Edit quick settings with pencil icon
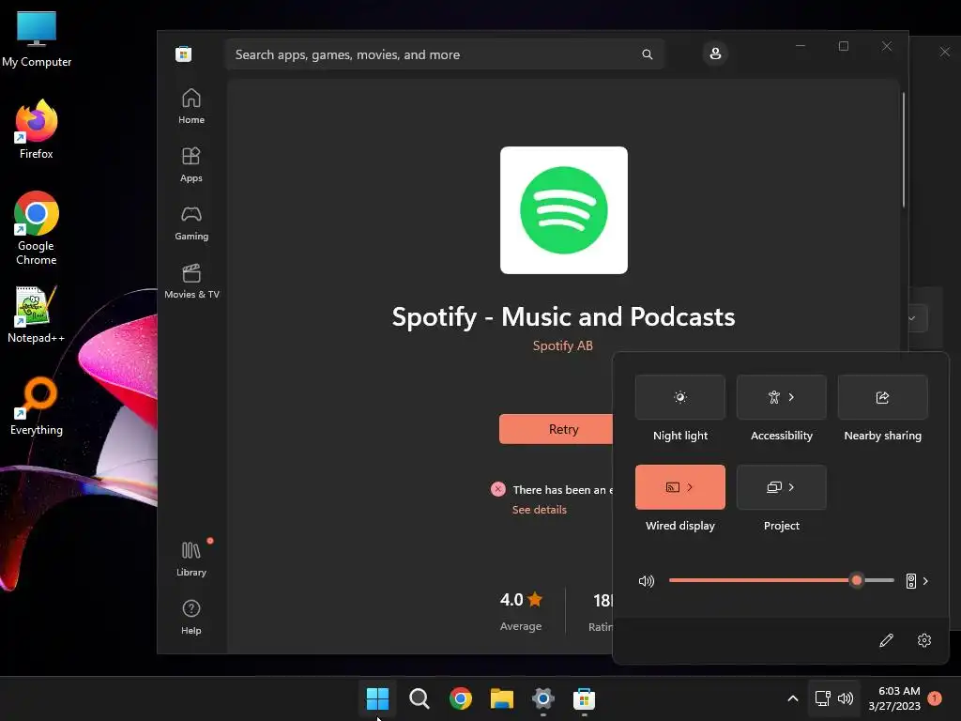Image resolution: width=961 pixels, height=721 pixels. pyautogui.click(x=886, y=640)
